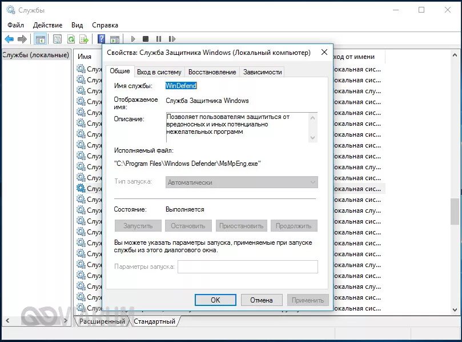The height and width of the screenshot is (342, 462).
Task: Click the Продолжить button
Action: (294, 226)
